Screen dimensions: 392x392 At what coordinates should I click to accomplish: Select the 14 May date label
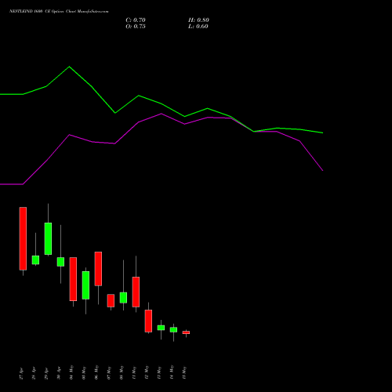pos(172,372)
